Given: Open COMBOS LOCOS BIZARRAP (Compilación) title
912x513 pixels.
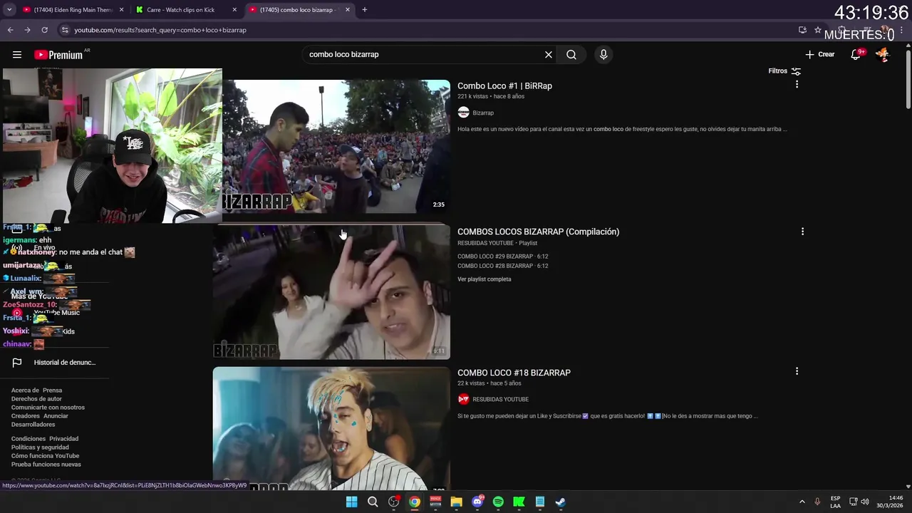Looking at the screenshot, I should (x=538, y=232).
